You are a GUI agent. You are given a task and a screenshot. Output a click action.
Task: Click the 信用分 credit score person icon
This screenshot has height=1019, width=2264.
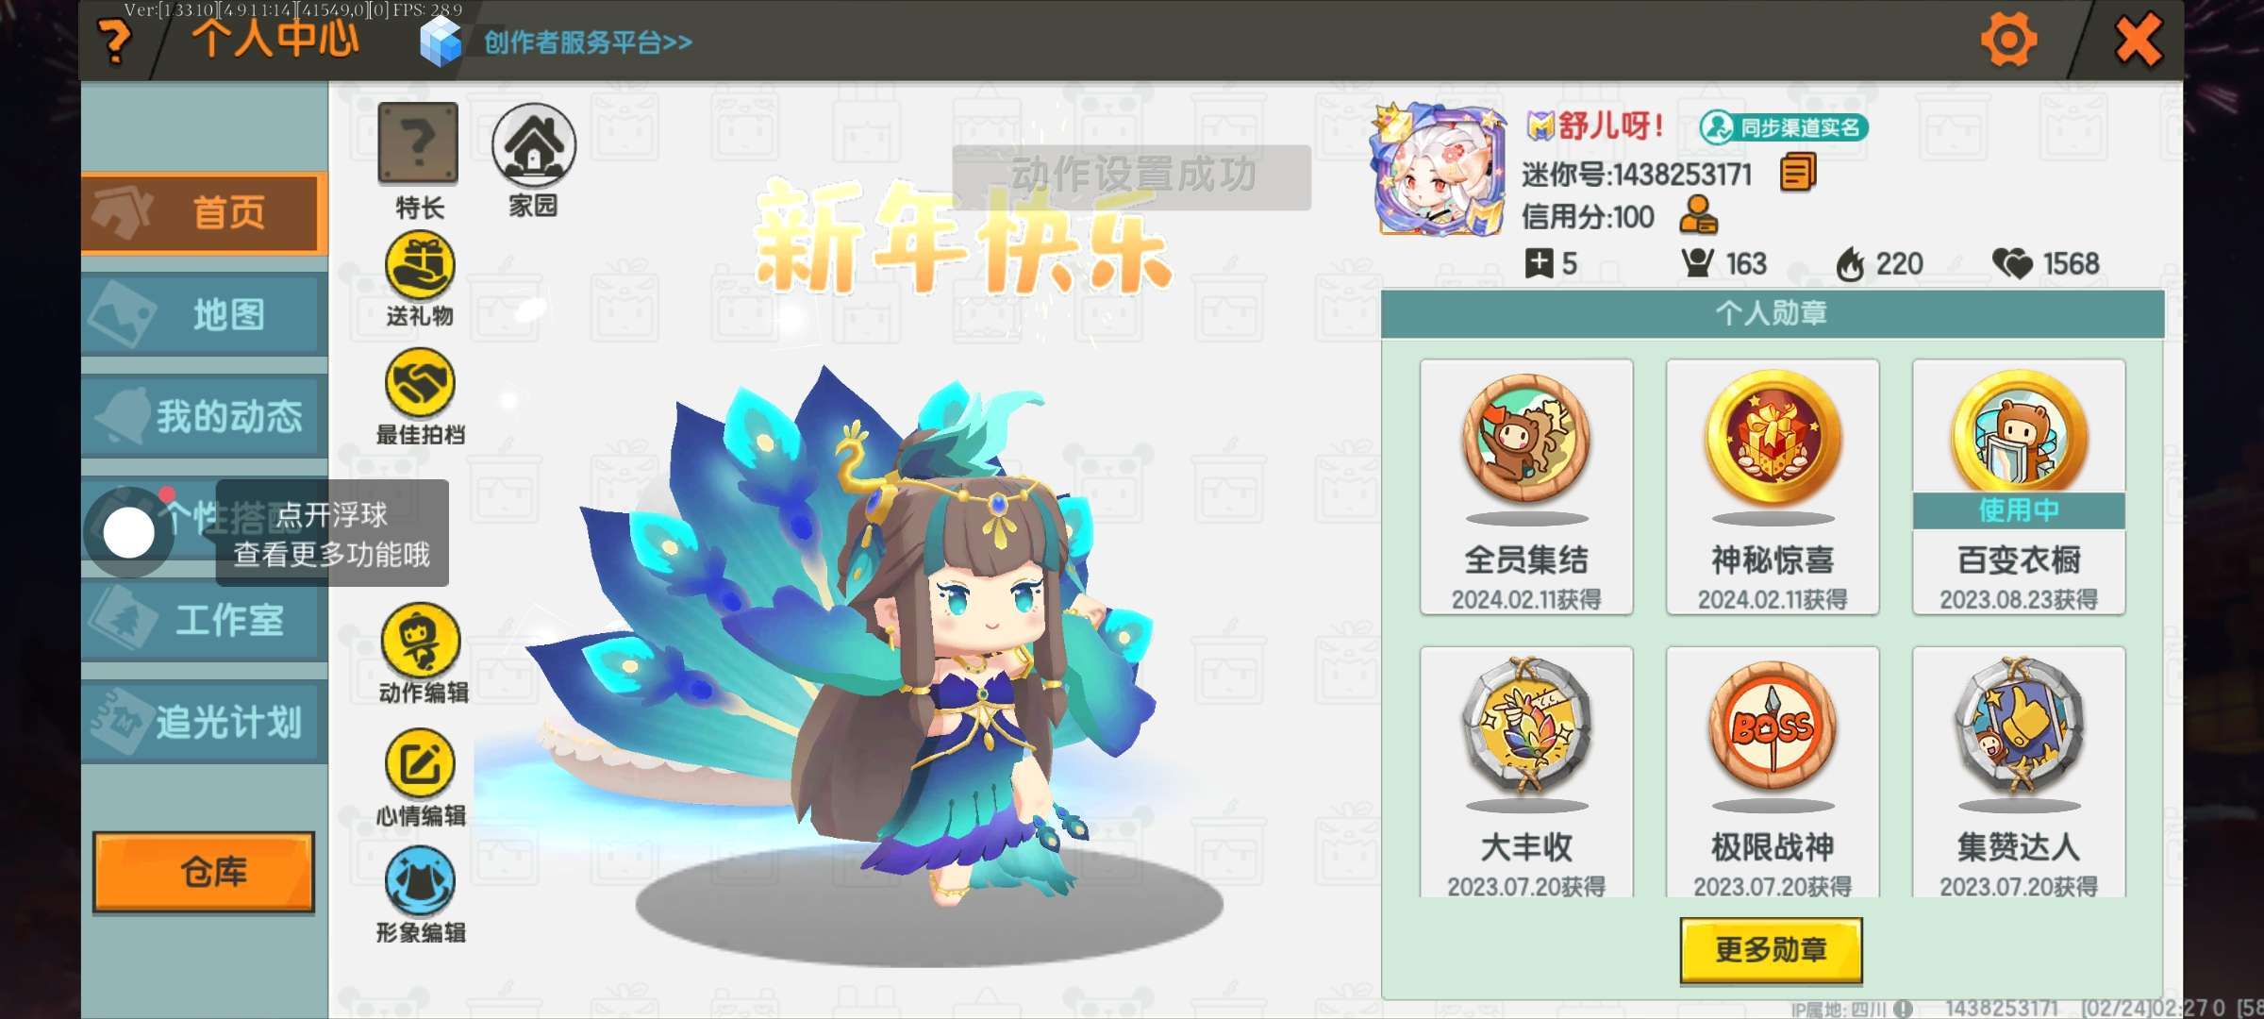[x=1698, y=215]
